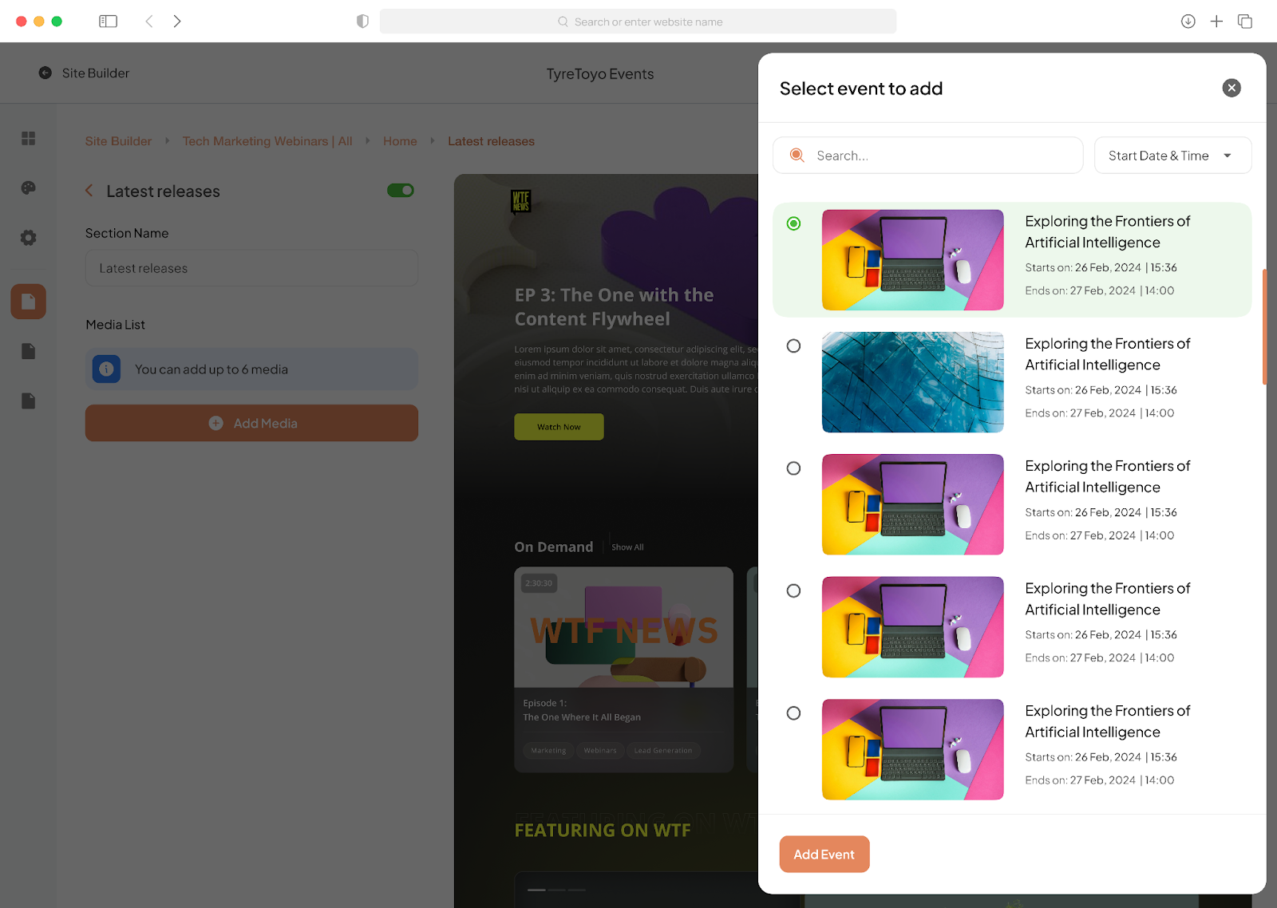Click the Marketing tag on the episode card
Image resolution: width=1277 pixels, height=908 pixels.
point(548,751)
